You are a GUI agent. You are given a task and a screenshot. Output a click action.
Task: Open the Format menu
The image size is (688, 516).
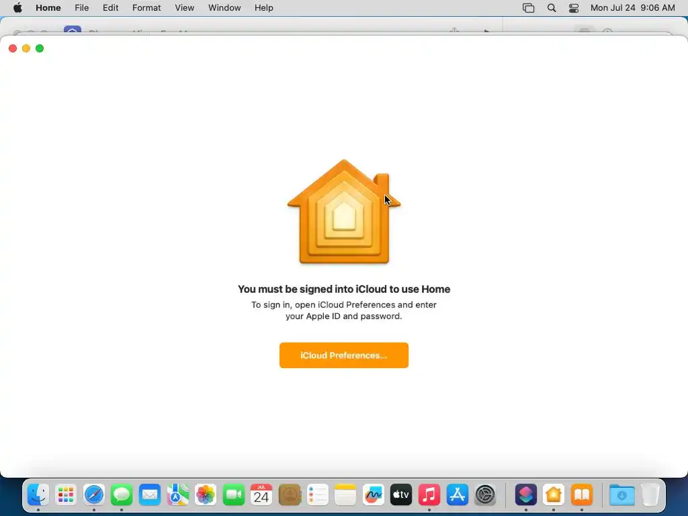coord(146,8)
